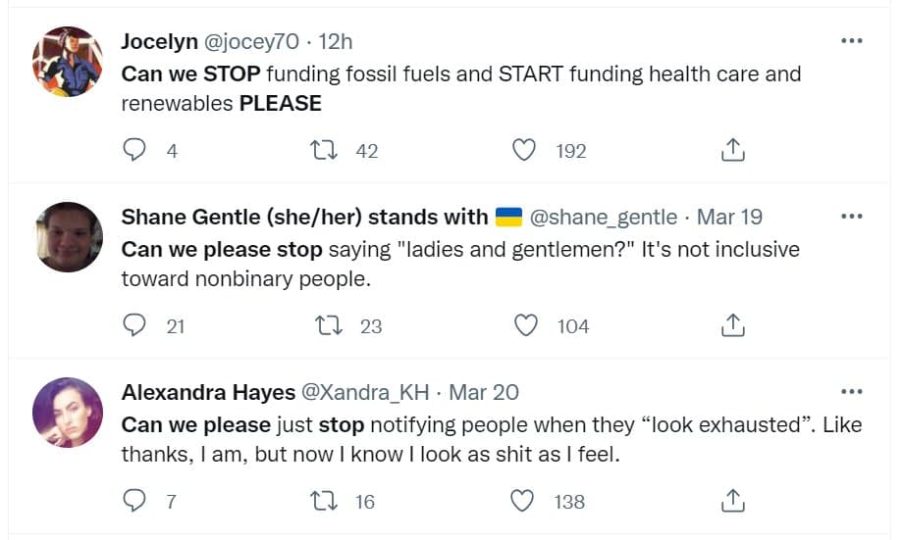The image size is (902, 540).
Task: Open the @Xandra_KH handle link
Action: click(364, 392)
